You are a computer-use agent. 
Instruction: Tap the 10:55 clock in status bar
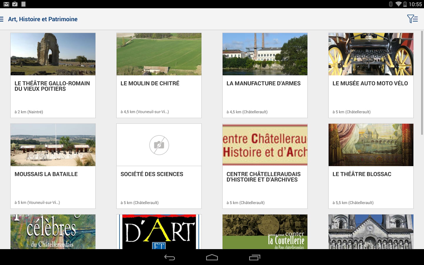click(415, 4)
